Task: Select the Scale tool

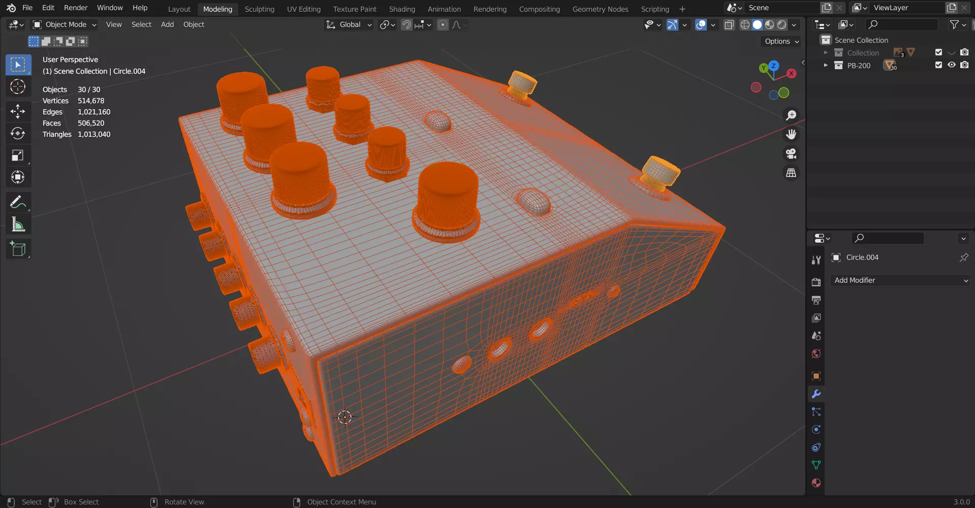Action: [x=18, y=155]
